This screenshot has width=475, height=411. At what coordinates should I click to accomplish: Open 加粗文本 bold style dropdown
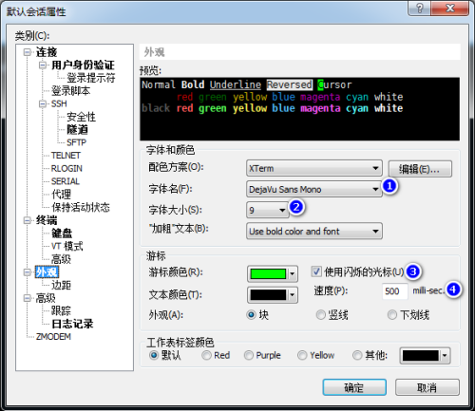point(314,232)
